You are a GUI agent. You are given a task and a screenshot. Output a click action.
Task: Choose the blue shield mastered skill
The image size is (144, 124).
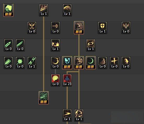tap(67, 63)
